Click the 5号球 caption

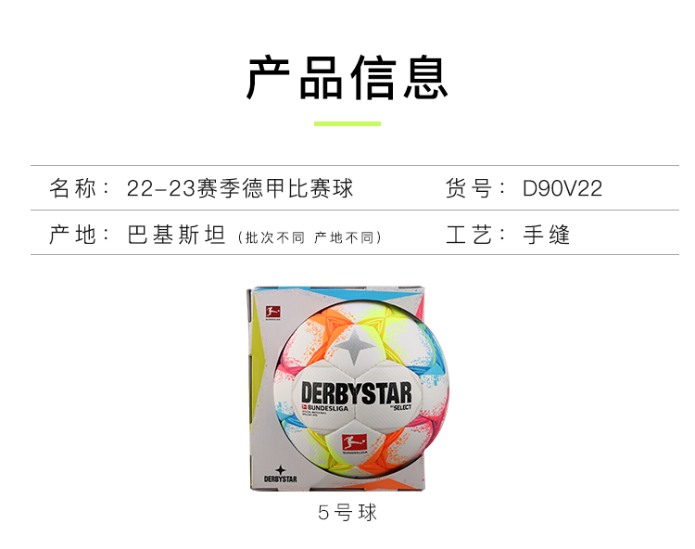347,512
